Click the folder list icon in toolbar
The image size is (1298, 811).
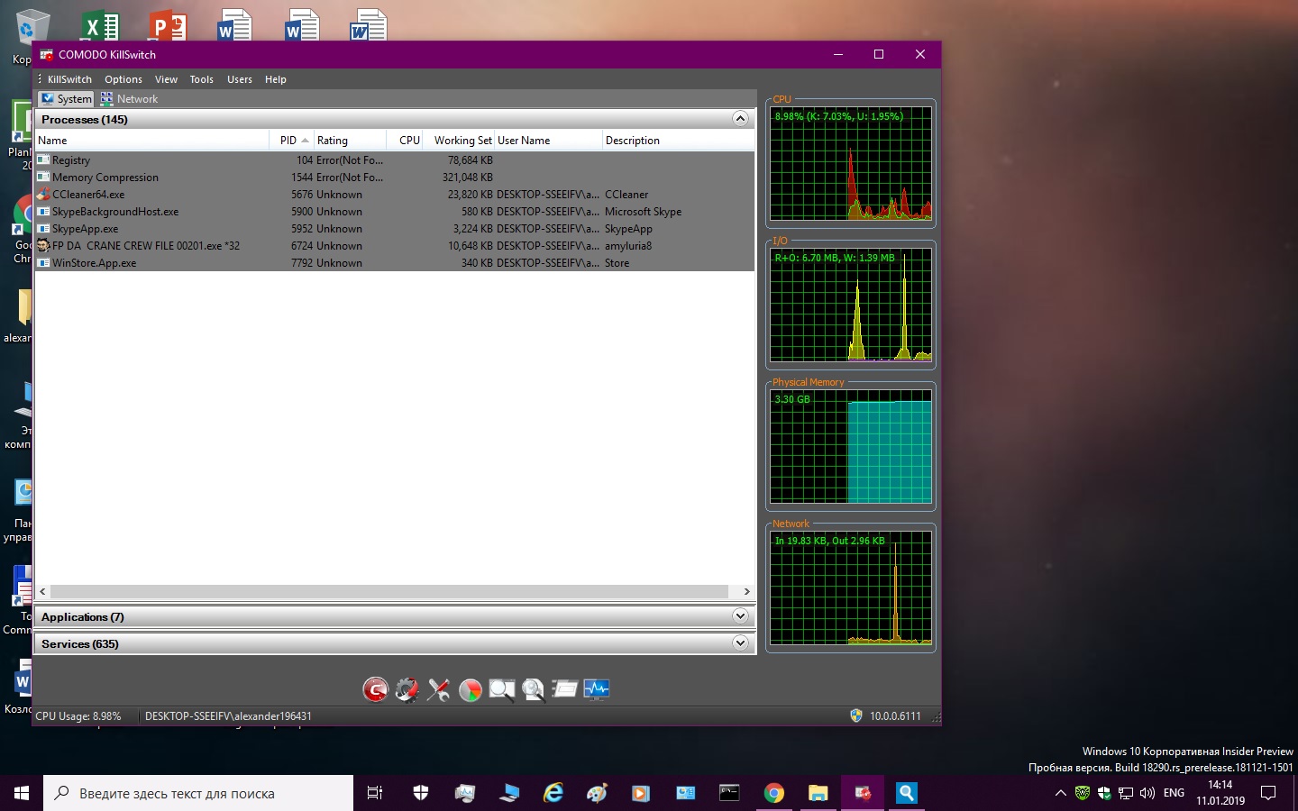point(565,689)
